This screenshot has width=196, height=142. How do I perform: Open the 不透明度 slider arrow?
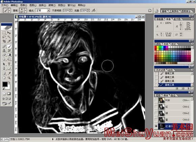(x=71, y=10)
